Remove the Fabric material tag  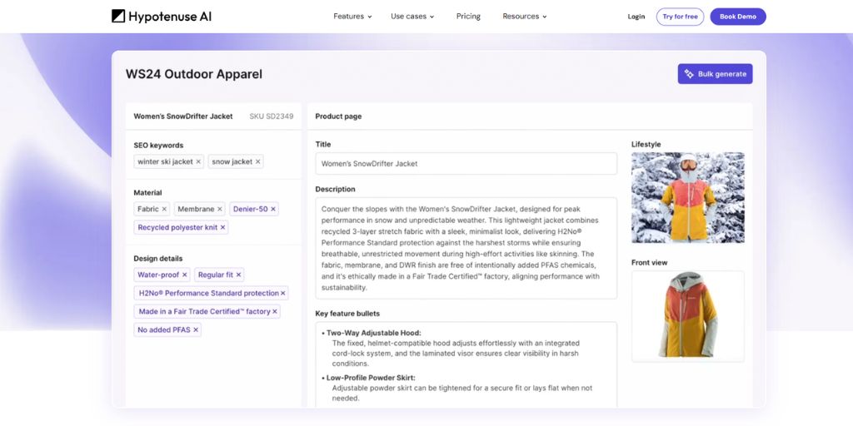(164, 209)
